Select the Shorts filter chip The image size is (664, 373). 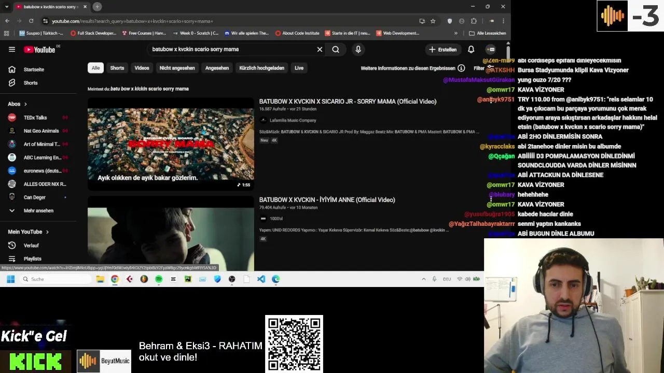tap(117, 68)
